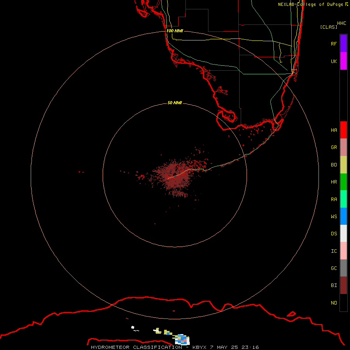Viewport: 350px width, 350px height.
Task: Click the '23:16' timestamp text
Action: coord(250,347)
